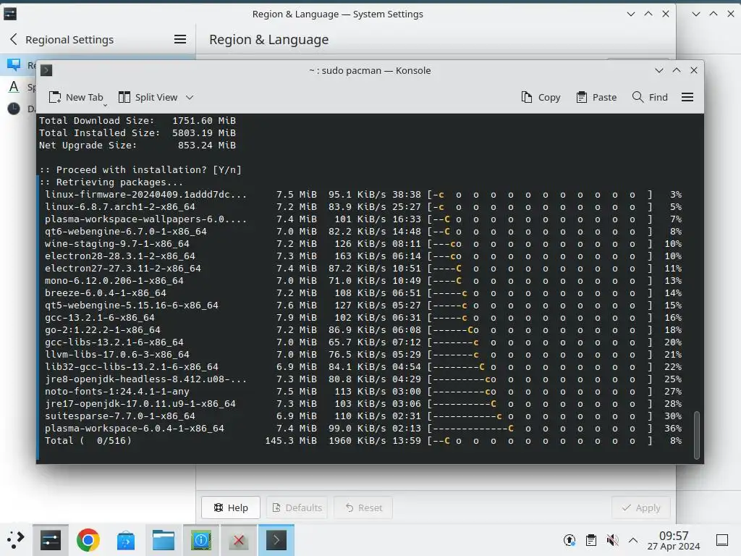Image resolution: width=741 pixels, height=556 pixels.
Task: Click the System Settings window icon
Action: 10,14
